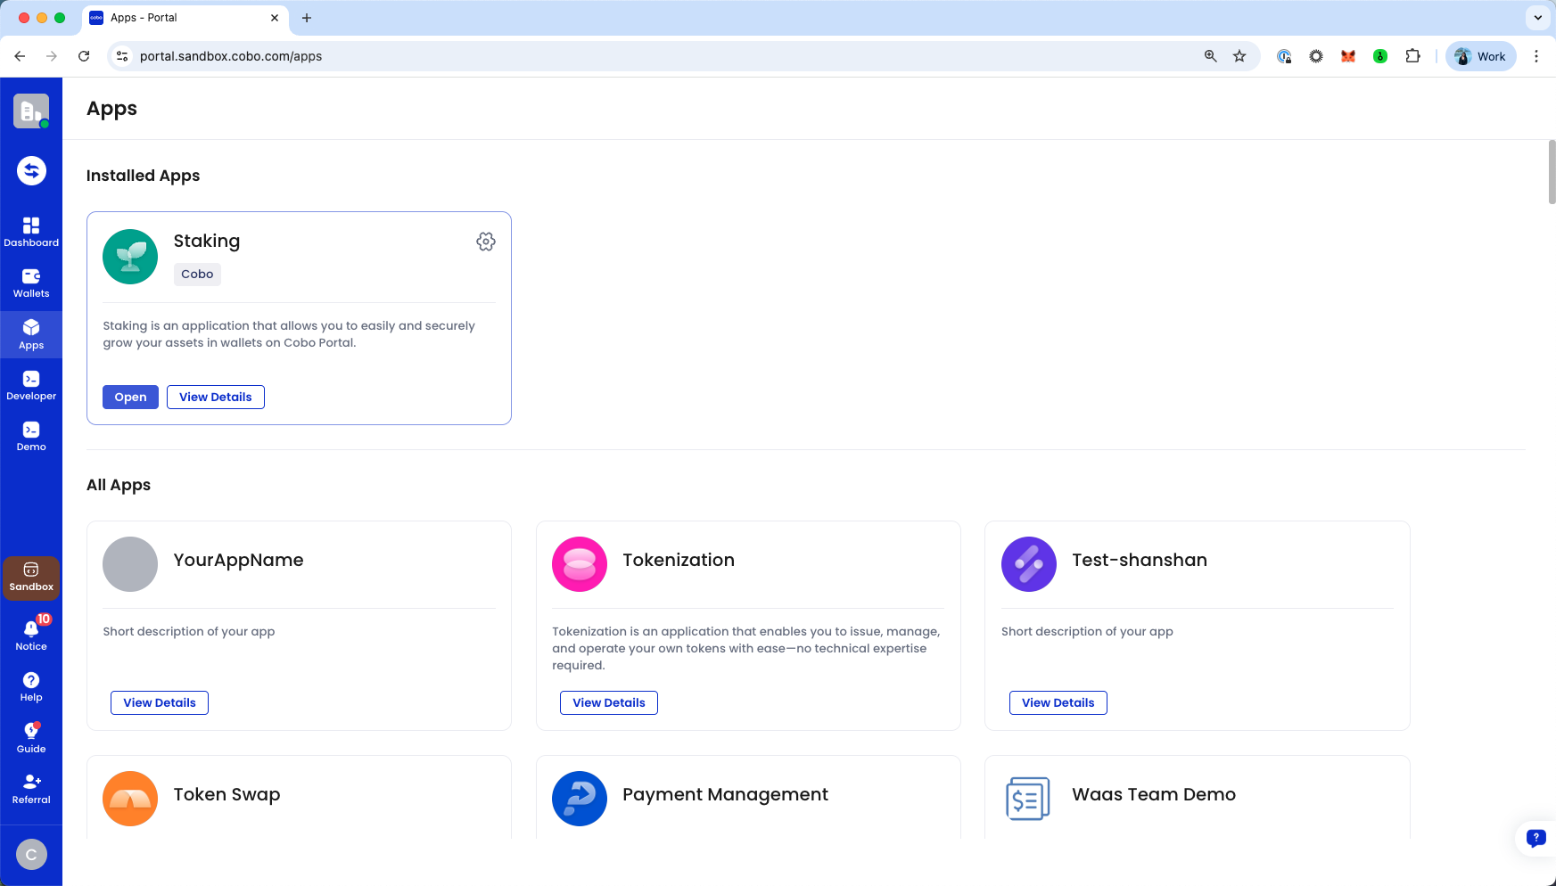Select the Apps item in sidebar
1556x886 pixels.
(x=31, y=334)
